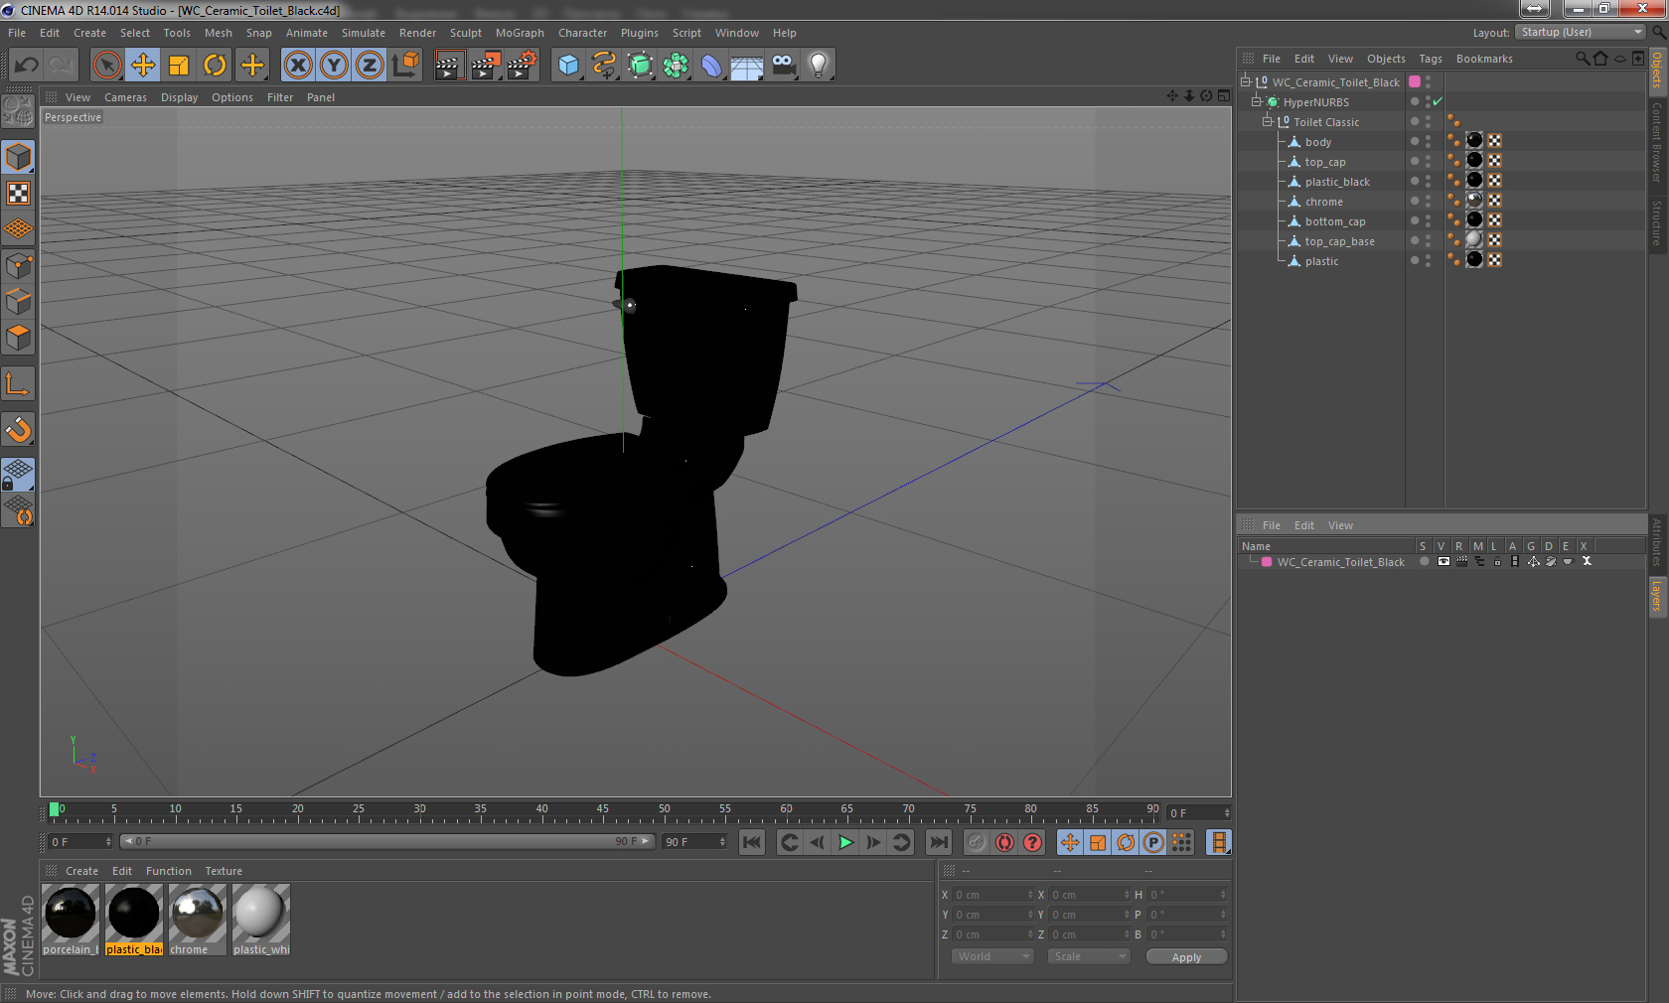The image size is (1669, 1003).
Task: Select the porcelain material swatch
Action: tap(71, 921)
